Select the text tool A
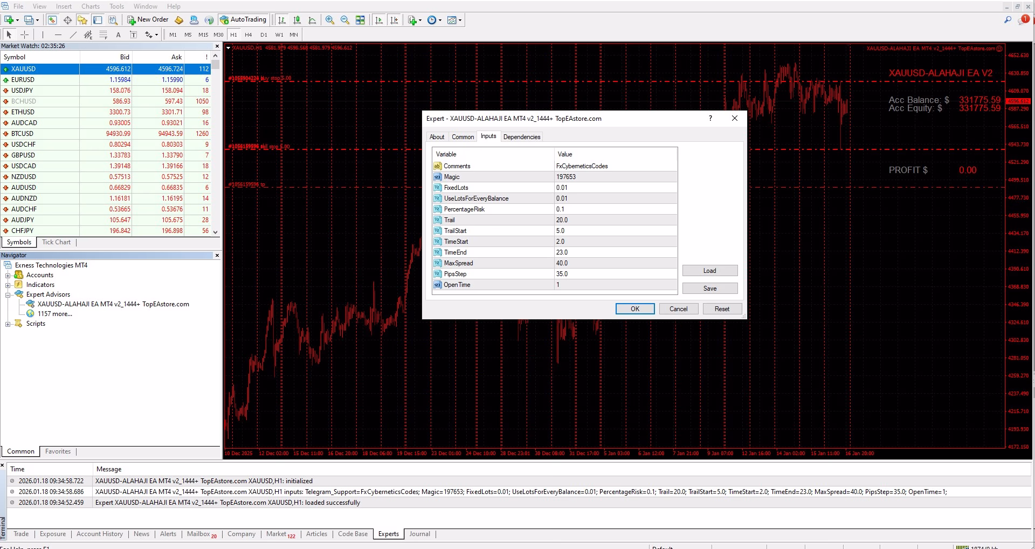Viewport: 1035px width, 549px height. pyautogui.click(x=118, y=35)
